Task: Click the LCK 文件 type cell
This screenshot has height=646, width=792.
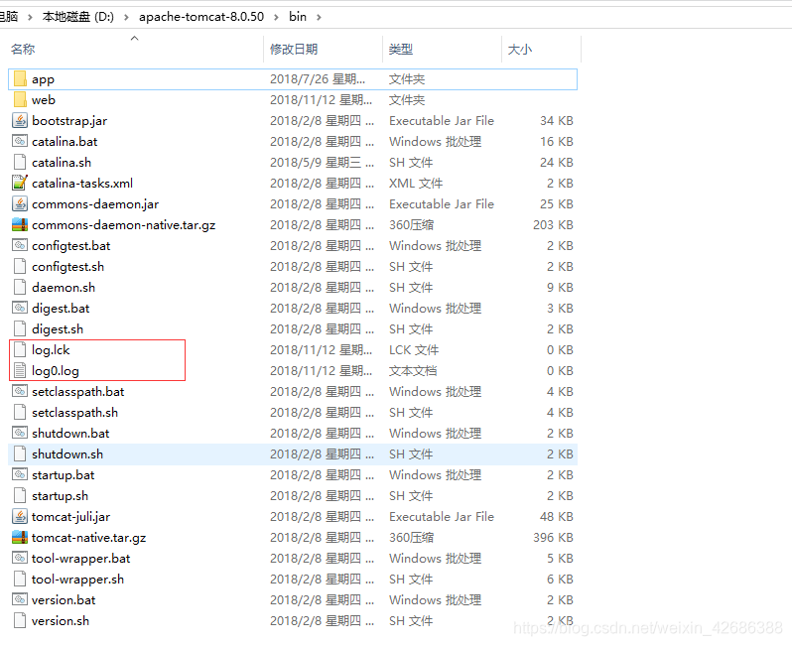Action: pyautogui.click(x=414, y=350)
